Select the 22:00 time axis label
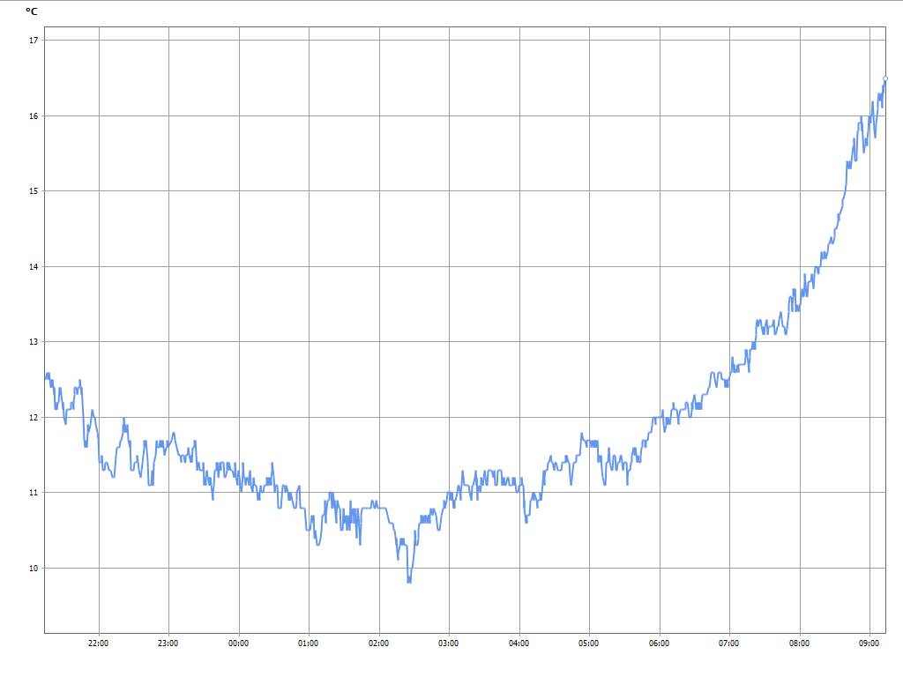The height and width of the screenshot is (677, 903). [99, 644]
